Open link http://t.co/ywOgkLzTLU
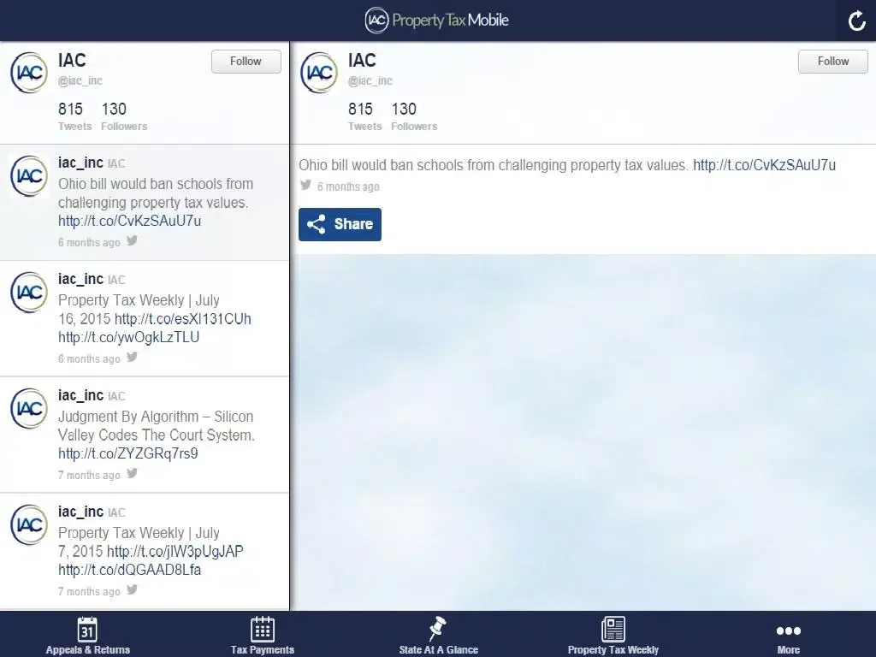 tap(128, 337)
